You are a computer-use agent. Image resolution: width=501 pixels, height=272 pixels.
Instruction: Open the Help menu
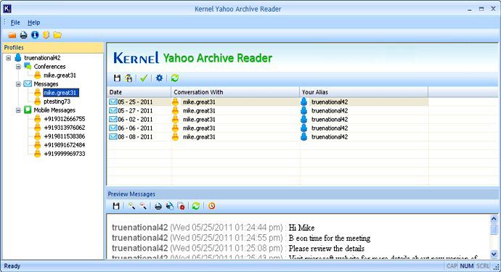[33, 22]
